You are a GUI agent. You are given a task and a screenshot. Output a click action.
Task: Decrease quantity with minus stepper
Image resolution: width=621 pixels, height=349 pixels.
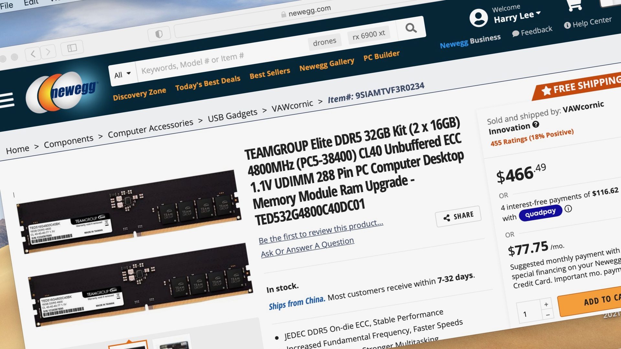(548, 314)
